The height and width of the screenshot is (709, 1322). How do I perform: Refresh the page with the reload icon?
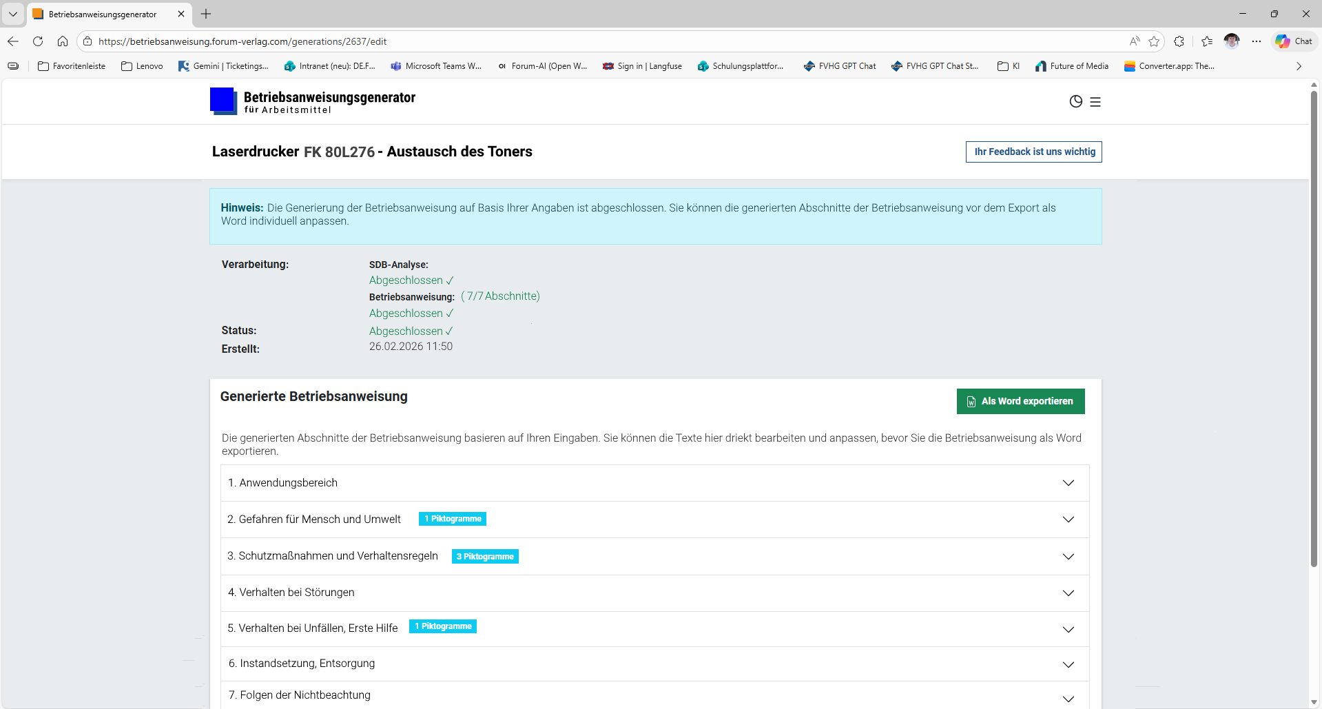38,41
